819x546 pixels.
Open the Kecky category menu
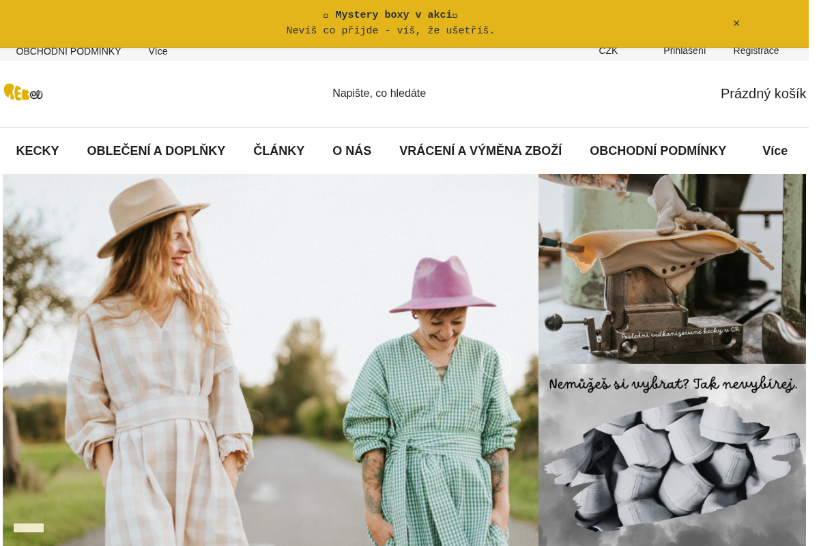[38, 151]
